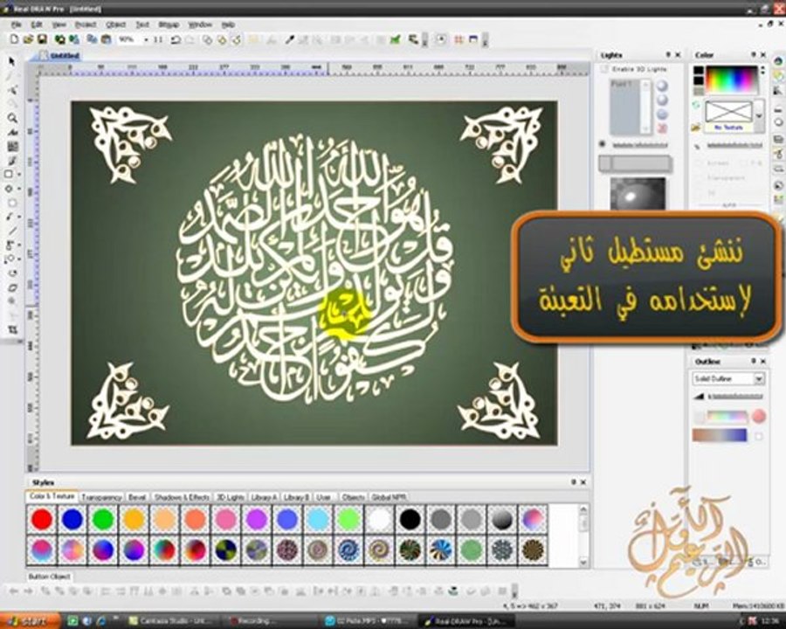Apply the red style swatch

[x=42, y=519]
